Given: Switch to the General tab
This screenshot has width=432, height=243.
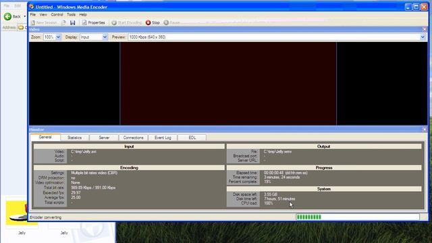Looking at the screenshot, I should pyautogui.click(x=45, y=137).
